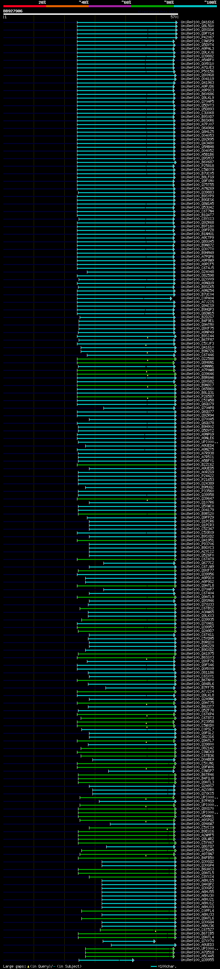Click label UniRef100_A8HJ03

pos(197,907)
